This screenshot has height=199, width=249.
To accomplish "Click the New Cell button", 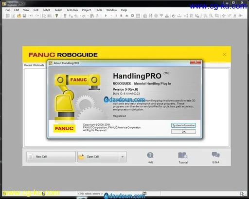I will click(x=51, y=157).
